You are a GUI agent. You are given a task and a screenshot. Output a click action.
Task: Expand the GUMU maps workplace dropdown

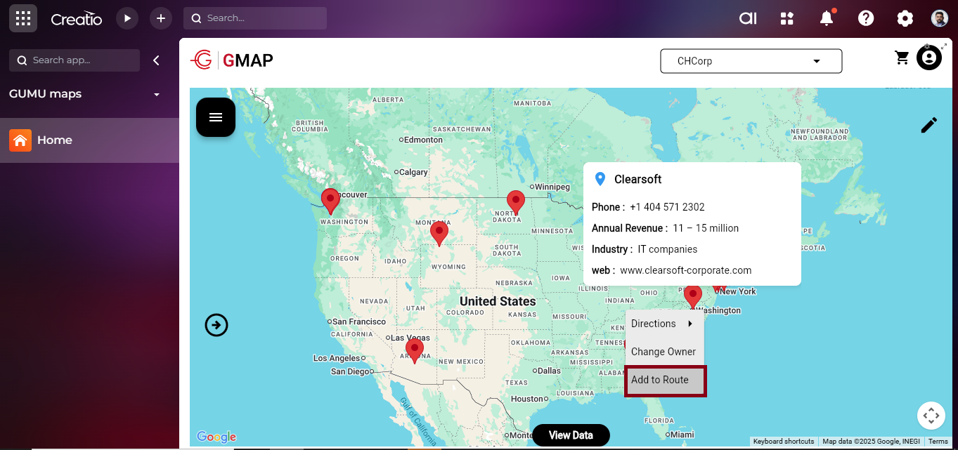click(x=157, y=94)
